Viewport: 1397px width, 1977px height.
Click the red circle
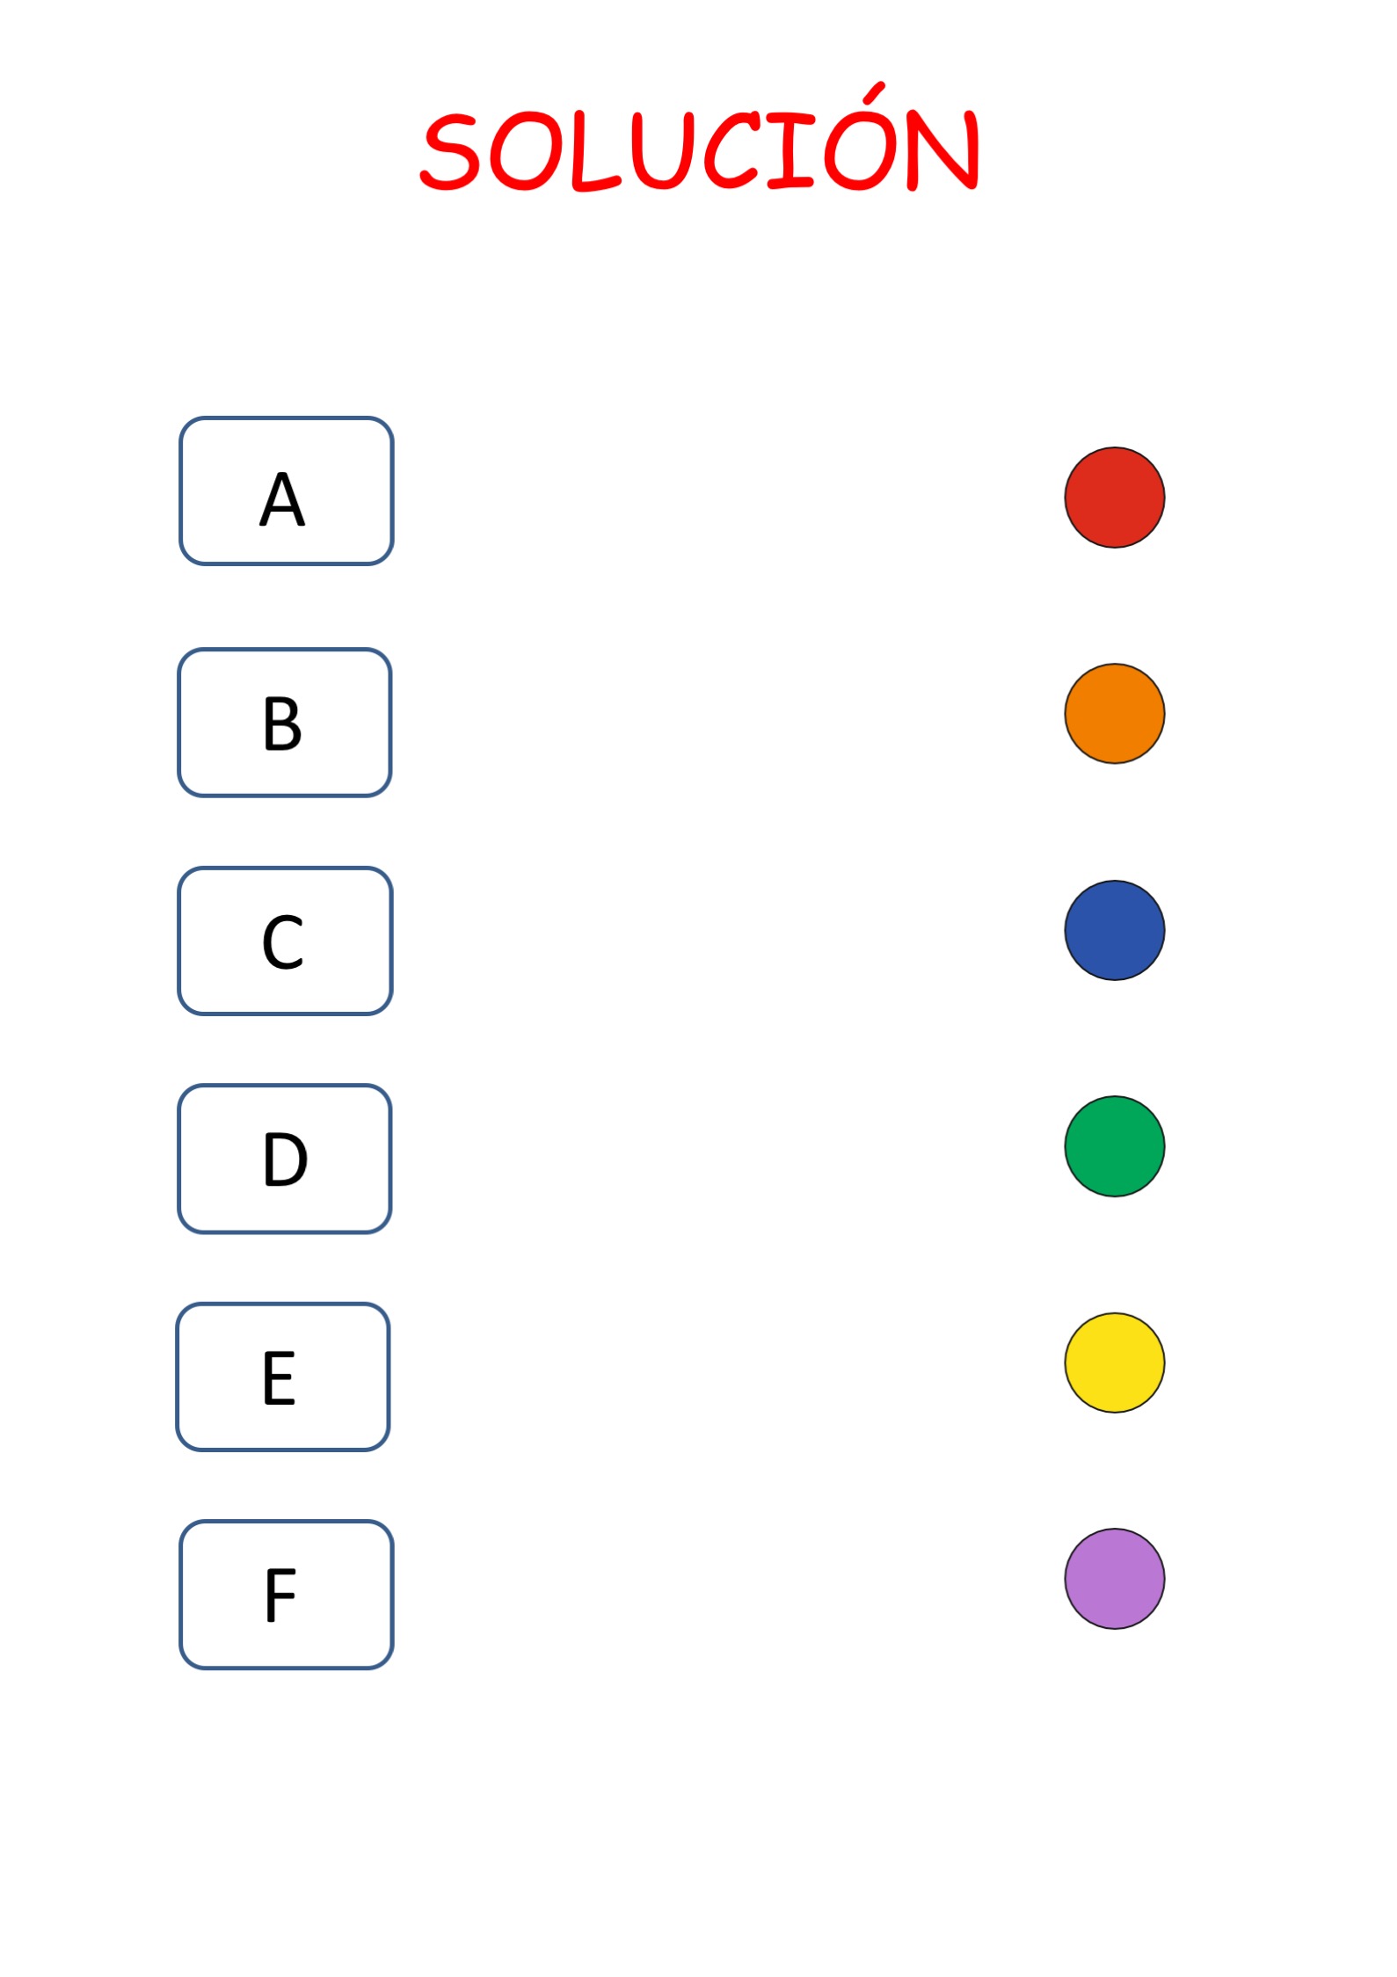(x=1114, y=498)
